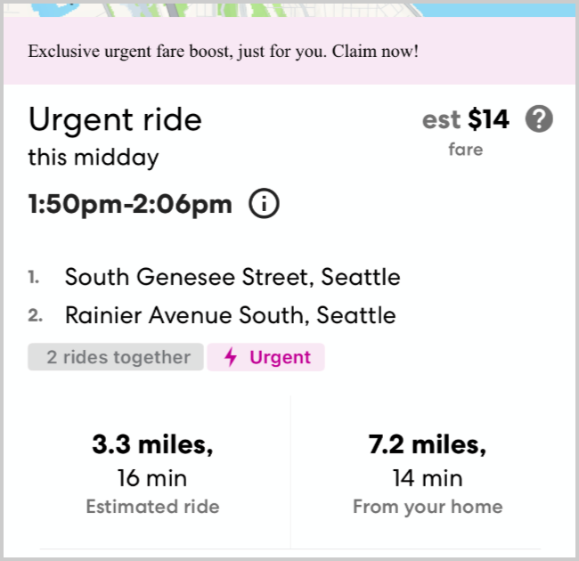The width and height of the screenshot is (579, 561).
Task: Click the small 'fare' caption
Action: (465, 150)
